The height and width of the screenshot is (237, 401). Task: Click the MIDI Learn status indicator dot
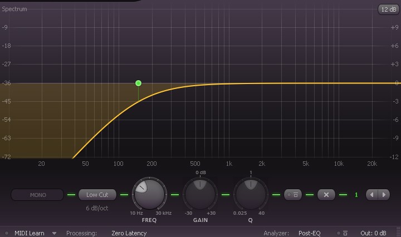tap(7, 233)
